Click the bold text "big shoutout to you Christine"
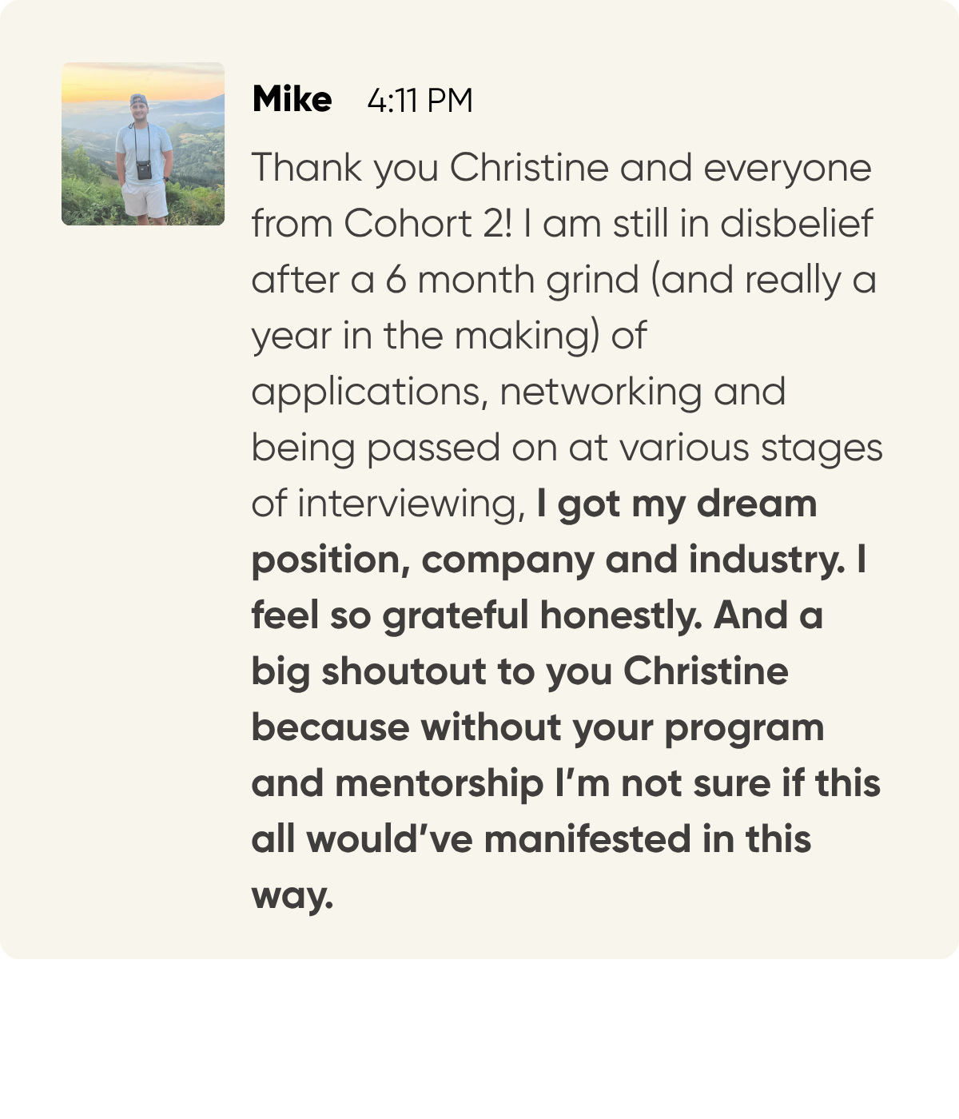 tap(519, 671)
